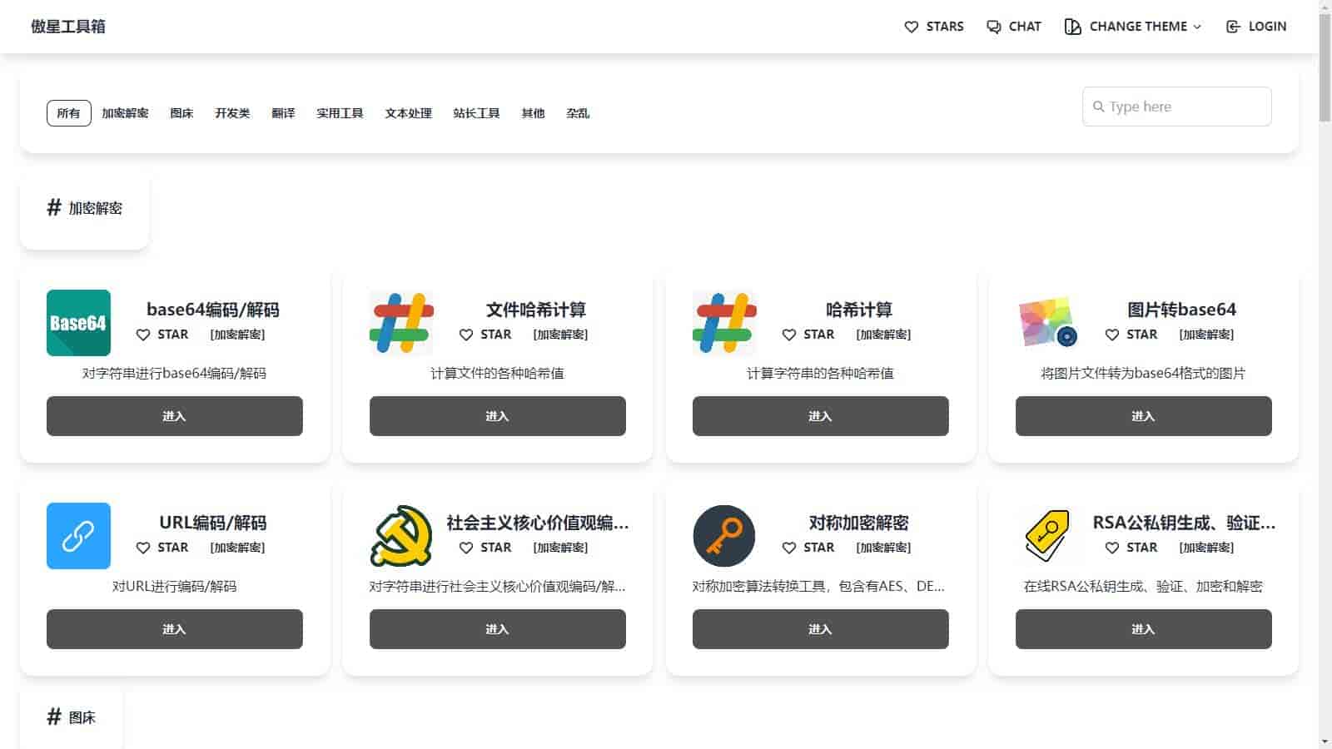Click the file hash calculation hashtag icon
This screenshot has height=749, width=1332.
click(401, 323)
